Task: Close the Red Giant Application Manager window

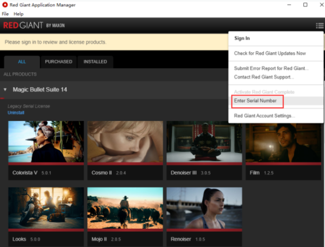Action: tap(322, 5)
